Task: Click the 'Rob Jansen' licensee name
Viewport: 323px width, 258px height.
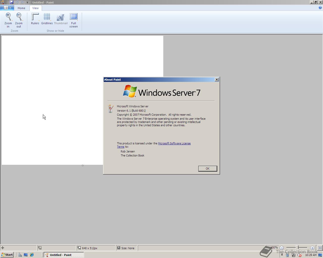Action: pos(128,151)
